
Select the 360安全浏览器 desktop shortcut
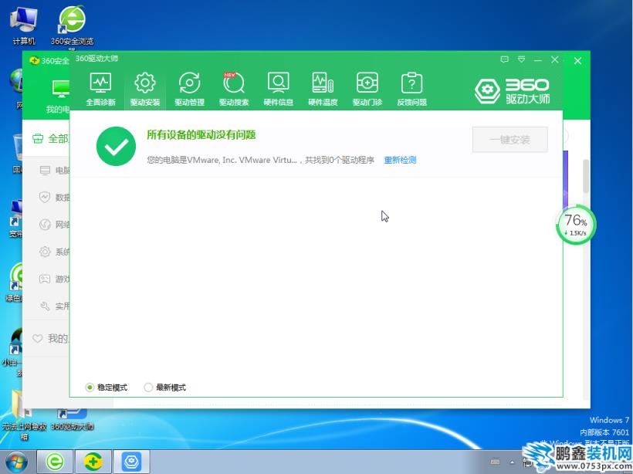72,27
